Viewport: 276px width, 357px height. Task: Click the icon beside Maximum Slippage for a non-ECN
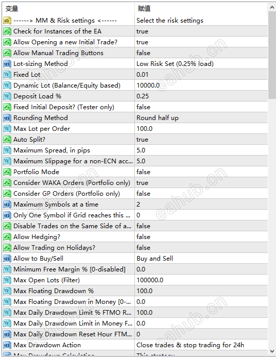click(x=7, y=161)
